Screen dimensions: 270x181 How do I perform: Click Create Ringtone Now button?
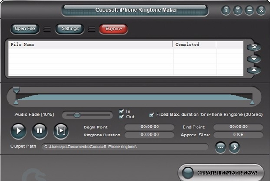(x=221, y=172)
